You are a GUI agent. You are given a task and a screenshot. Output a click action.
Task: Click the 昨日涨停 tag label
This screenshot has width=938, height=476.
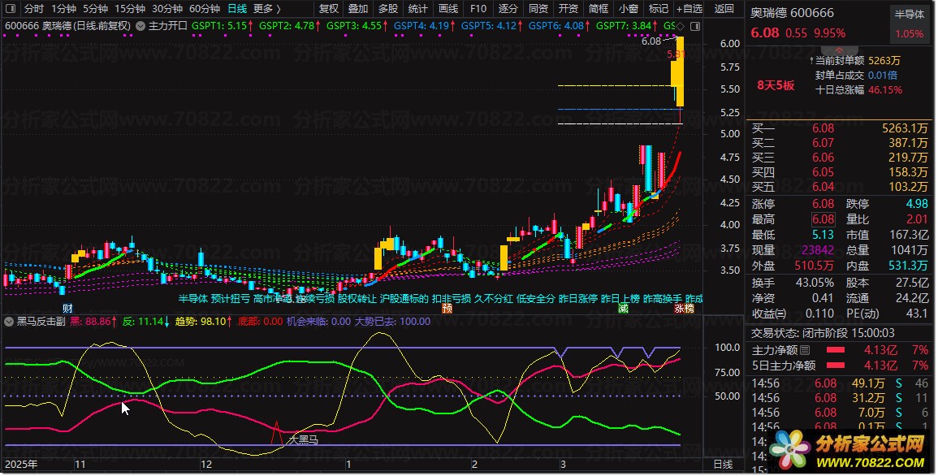tap(578, 298)
